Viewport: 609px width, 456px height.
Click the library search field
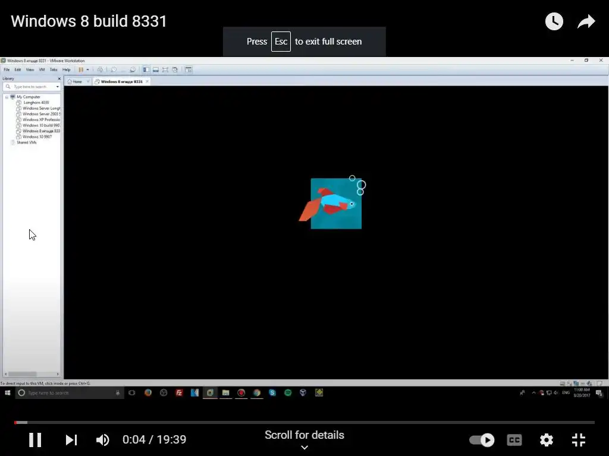[30, 87]
